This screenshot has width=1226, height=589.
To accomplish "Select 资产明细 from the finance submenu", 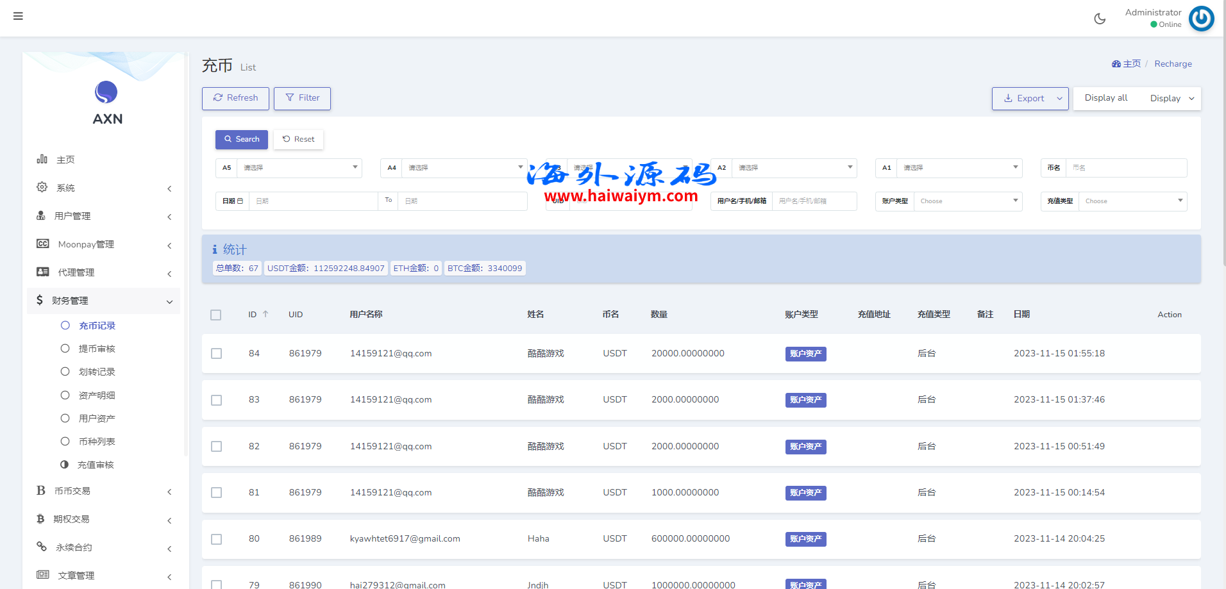I will click(97, 395).
